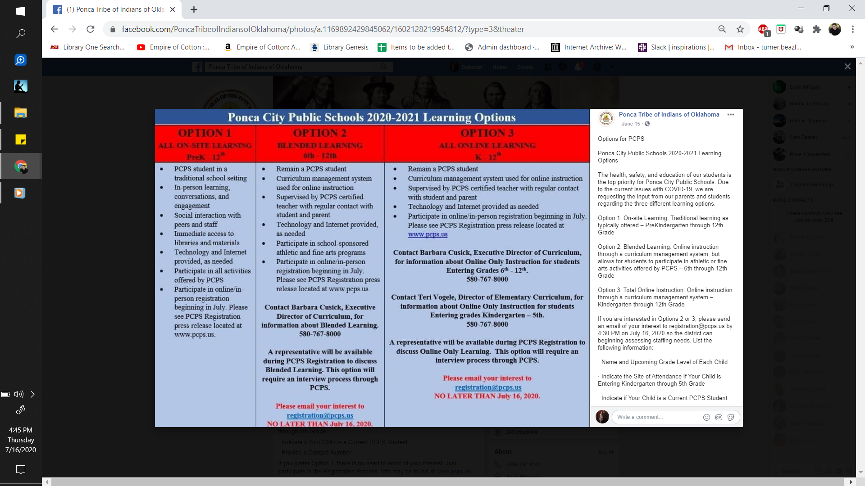The image size is (865, 486).
Task: Open a new browser tab
Action: 194,9
